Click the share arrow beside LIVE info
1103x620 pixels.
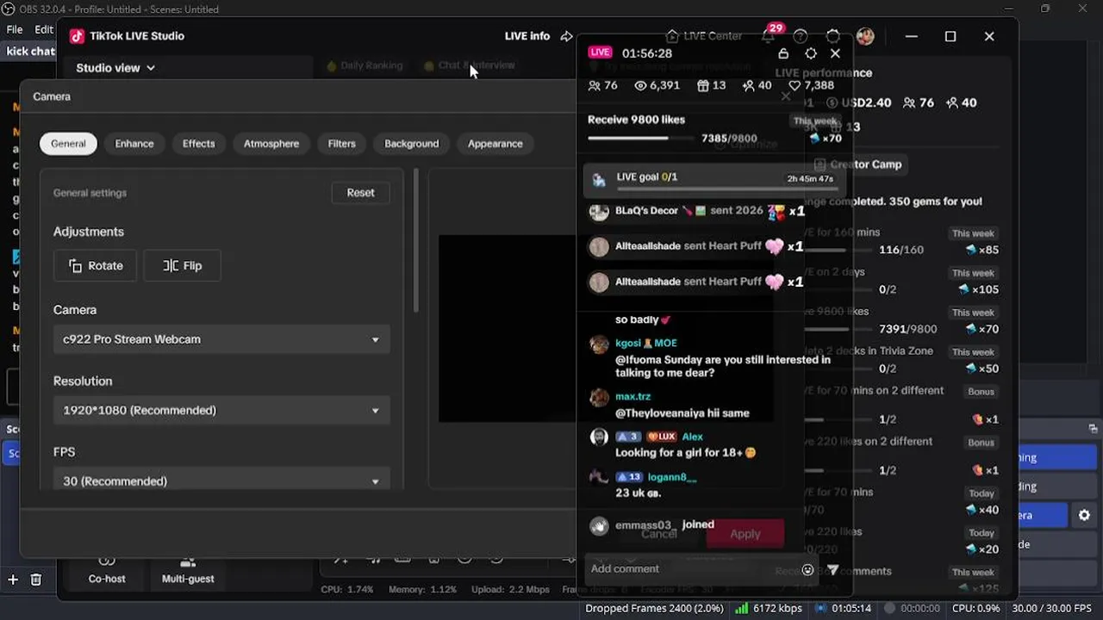tap(566, 36)
